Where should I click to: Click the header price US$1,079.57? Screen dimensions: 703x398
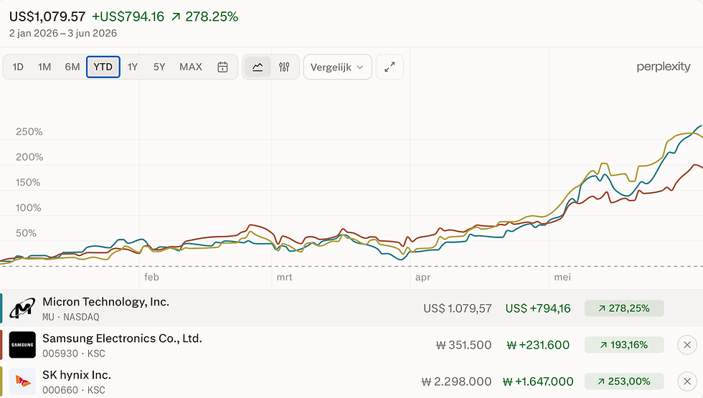[47, 16]
